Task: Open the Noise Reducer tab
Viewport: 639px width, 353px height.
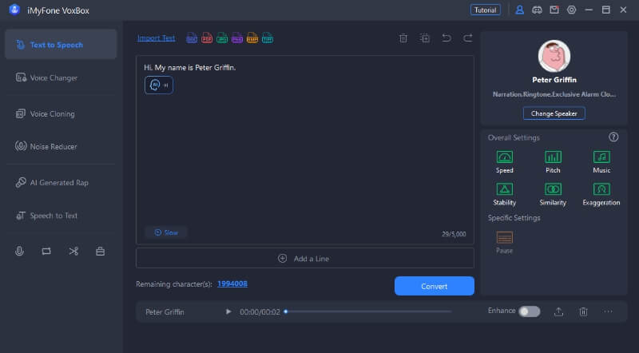Action: coord(54,146)
